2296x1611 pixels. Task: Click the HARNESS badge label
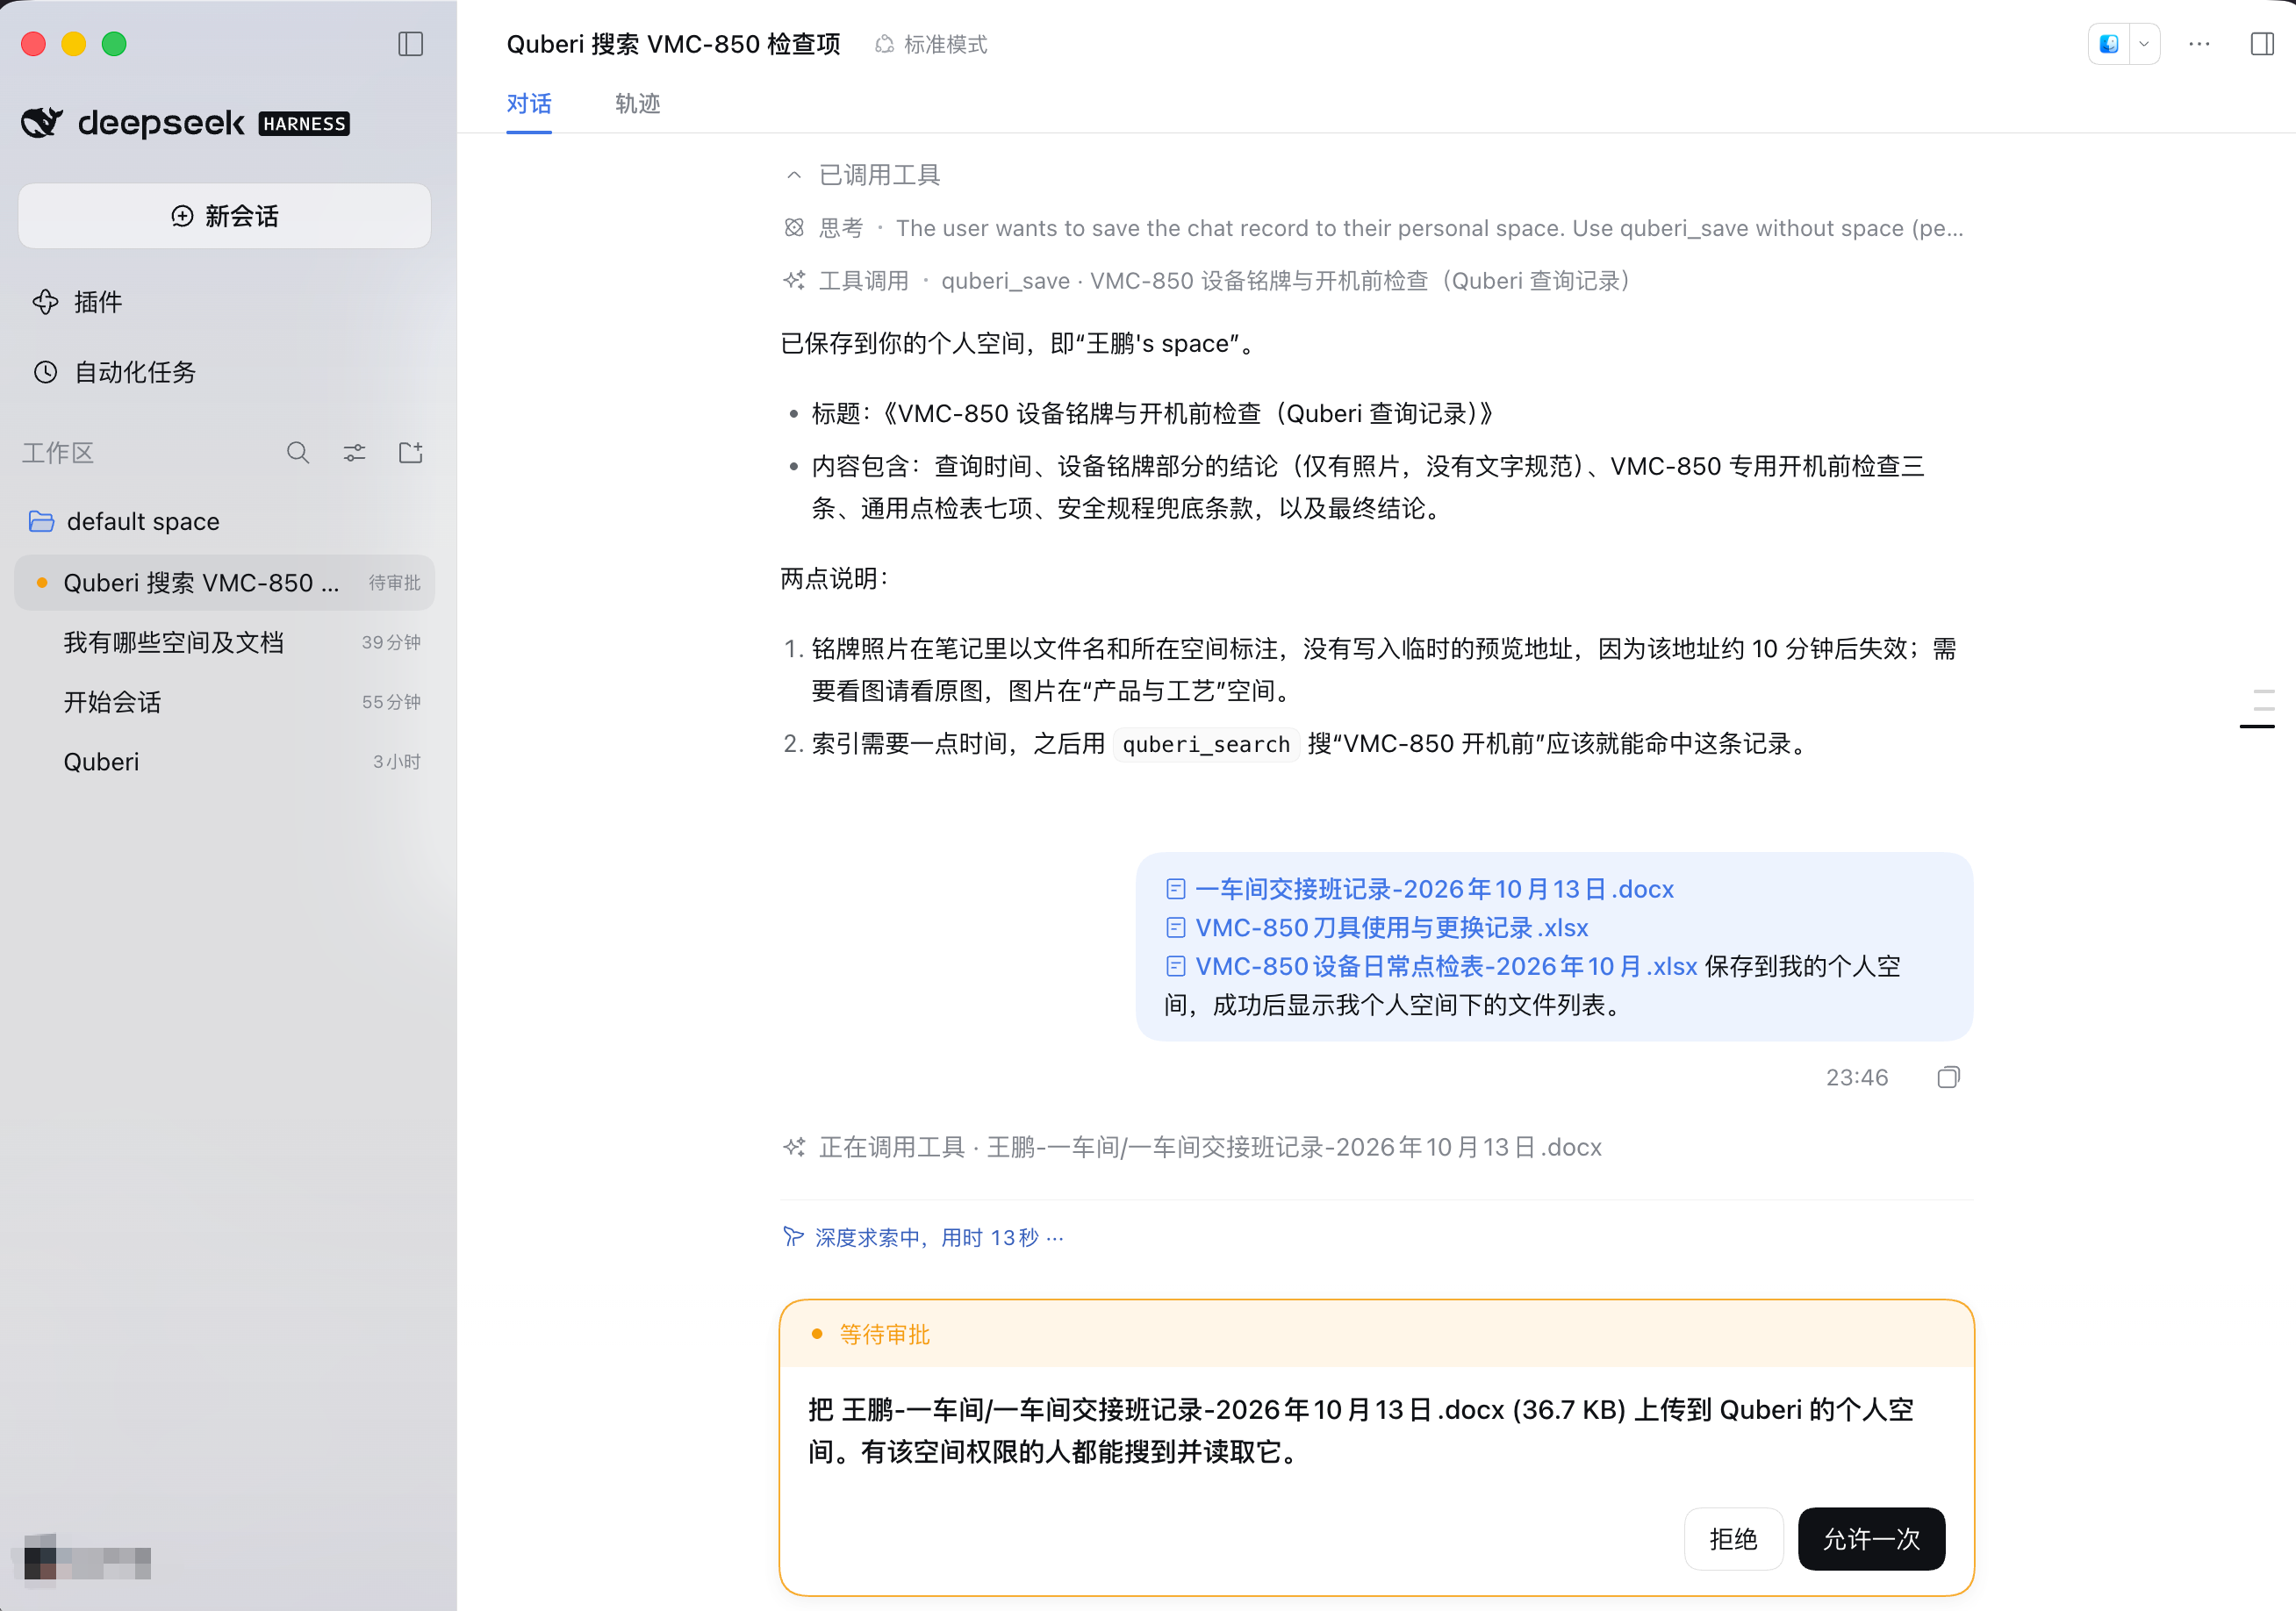pyautogui.click(x=304, y=124)
